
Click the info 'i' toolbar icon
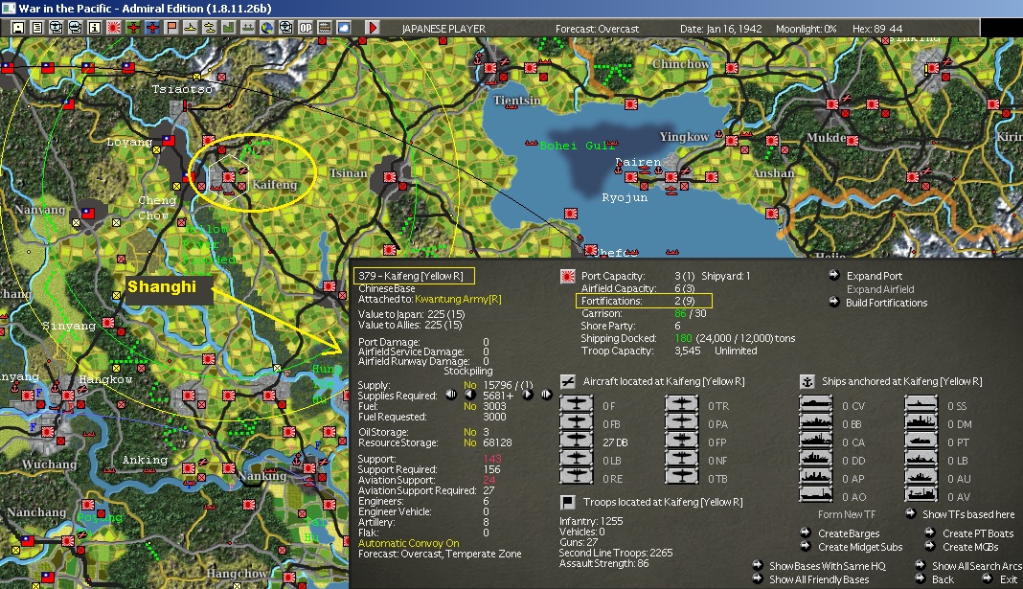(95, 28)
